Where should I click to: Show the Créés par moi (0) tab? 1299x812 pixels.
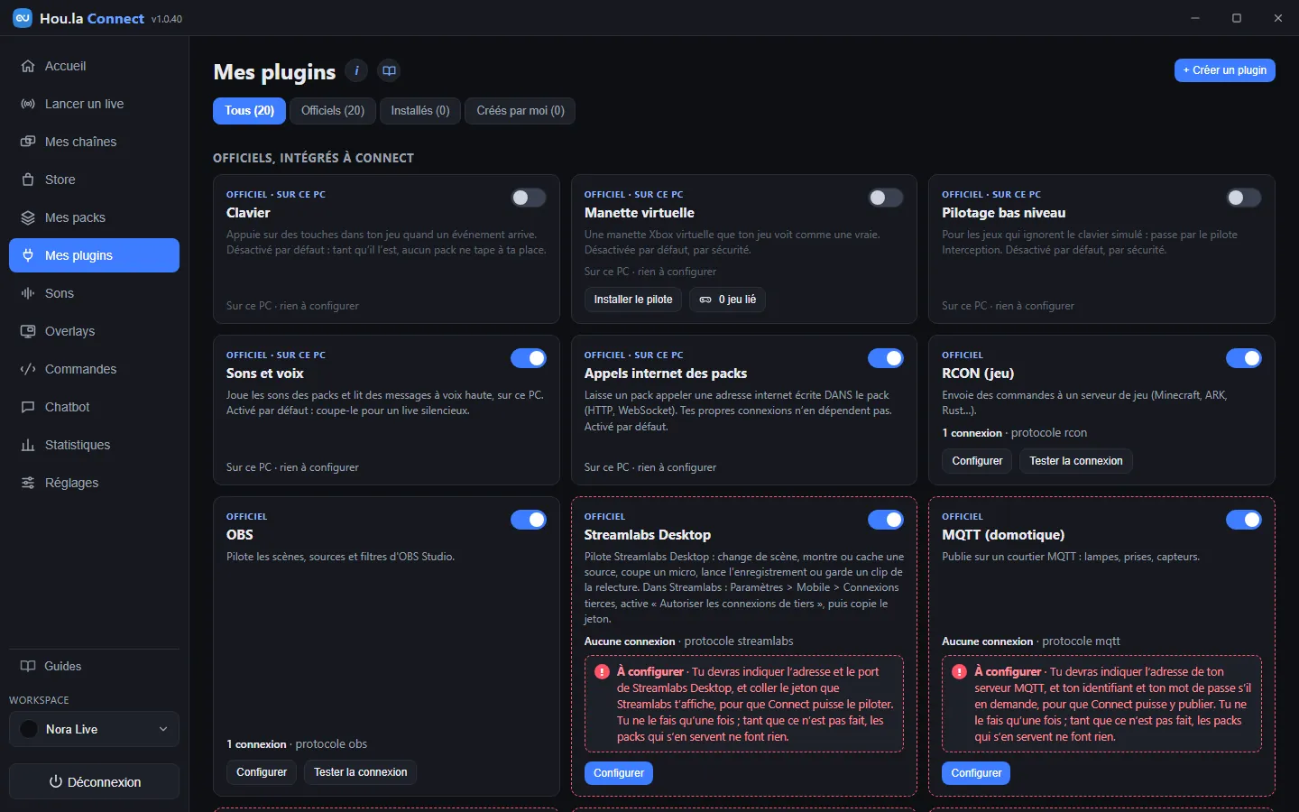tap(521, 111)
